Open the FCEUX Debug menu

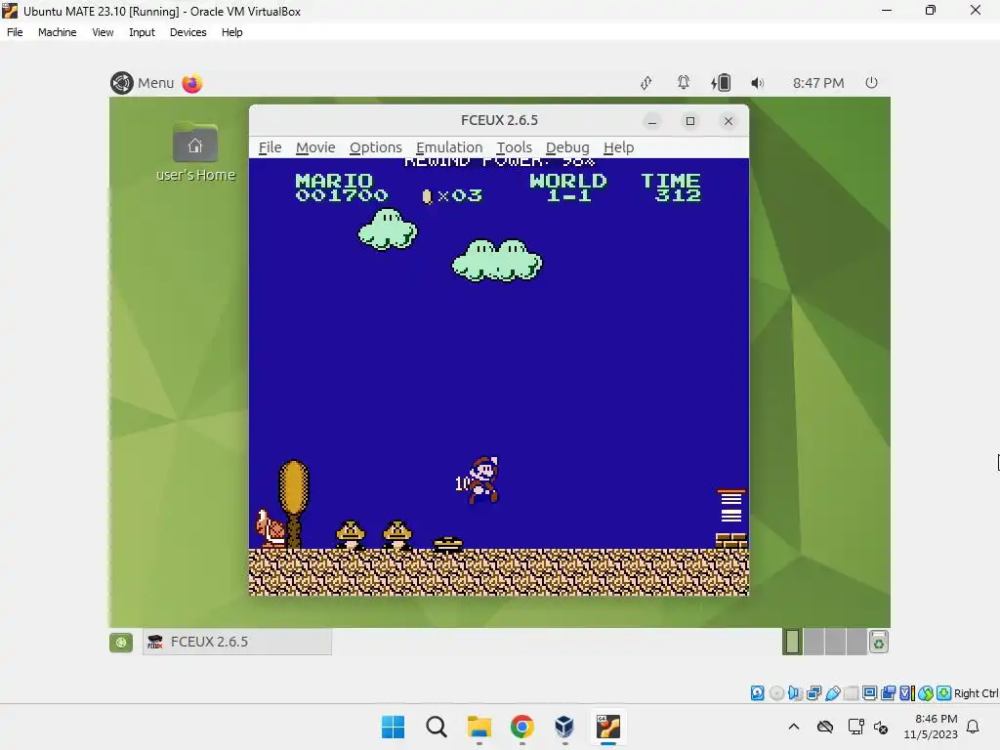point(567,147)
